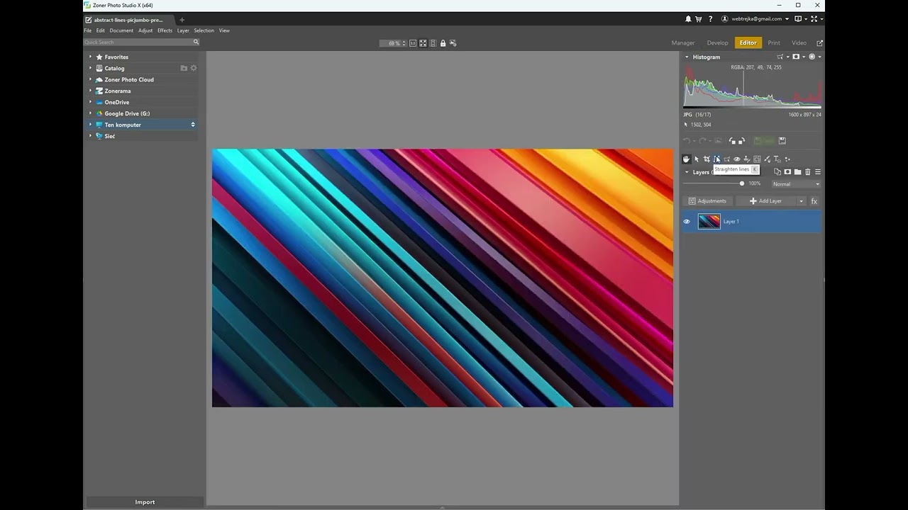Select the Text tool

777,159
